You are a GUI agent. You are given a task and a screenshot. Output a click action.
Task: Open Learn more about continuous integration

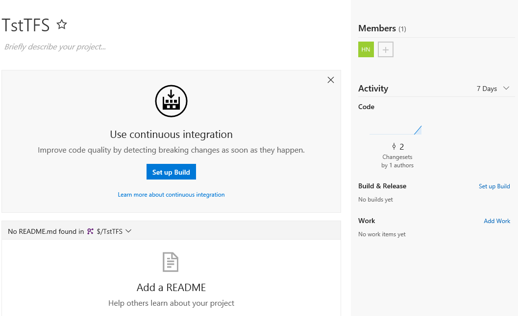(x=171, y=194)
